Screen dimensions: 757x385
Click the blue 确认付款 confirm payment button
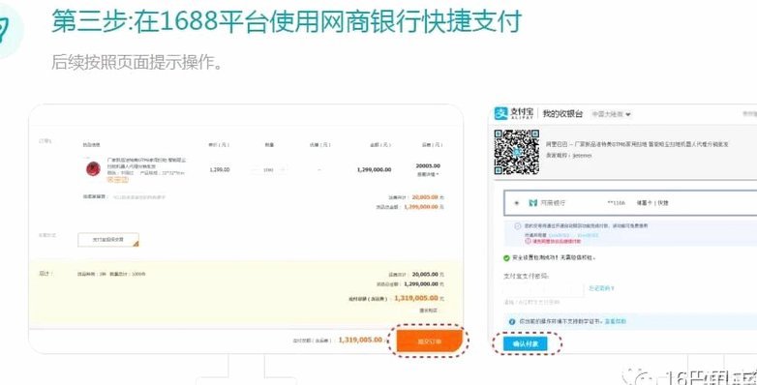click(x=525, y=344)
